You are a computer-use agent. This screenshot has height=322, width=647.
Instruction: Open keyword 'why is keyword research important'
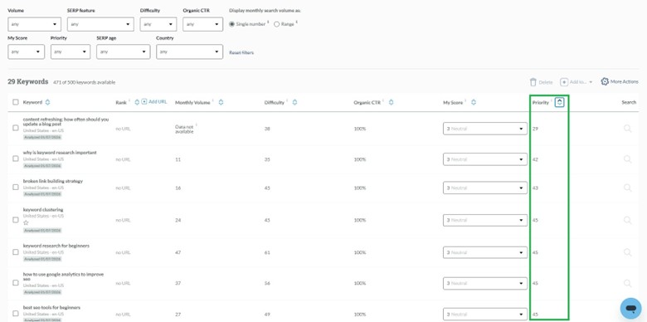pyautogui.click(x=60, y=153)
